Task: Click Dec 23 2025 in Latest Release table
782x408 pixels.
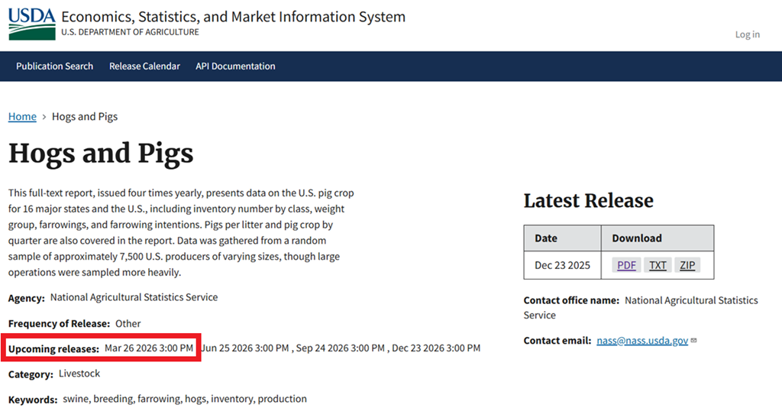Action: (x=562, y=265)
